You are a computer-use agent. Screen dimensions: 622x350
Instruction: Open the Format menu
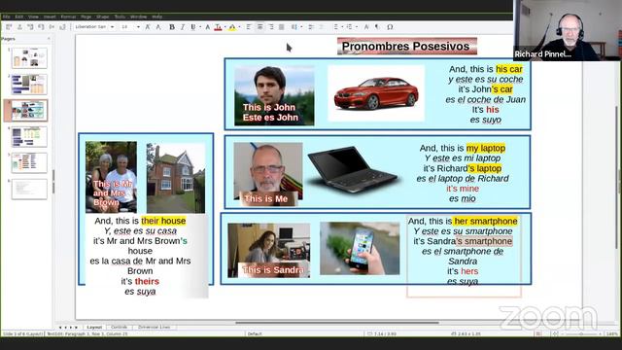coord(68,17)
